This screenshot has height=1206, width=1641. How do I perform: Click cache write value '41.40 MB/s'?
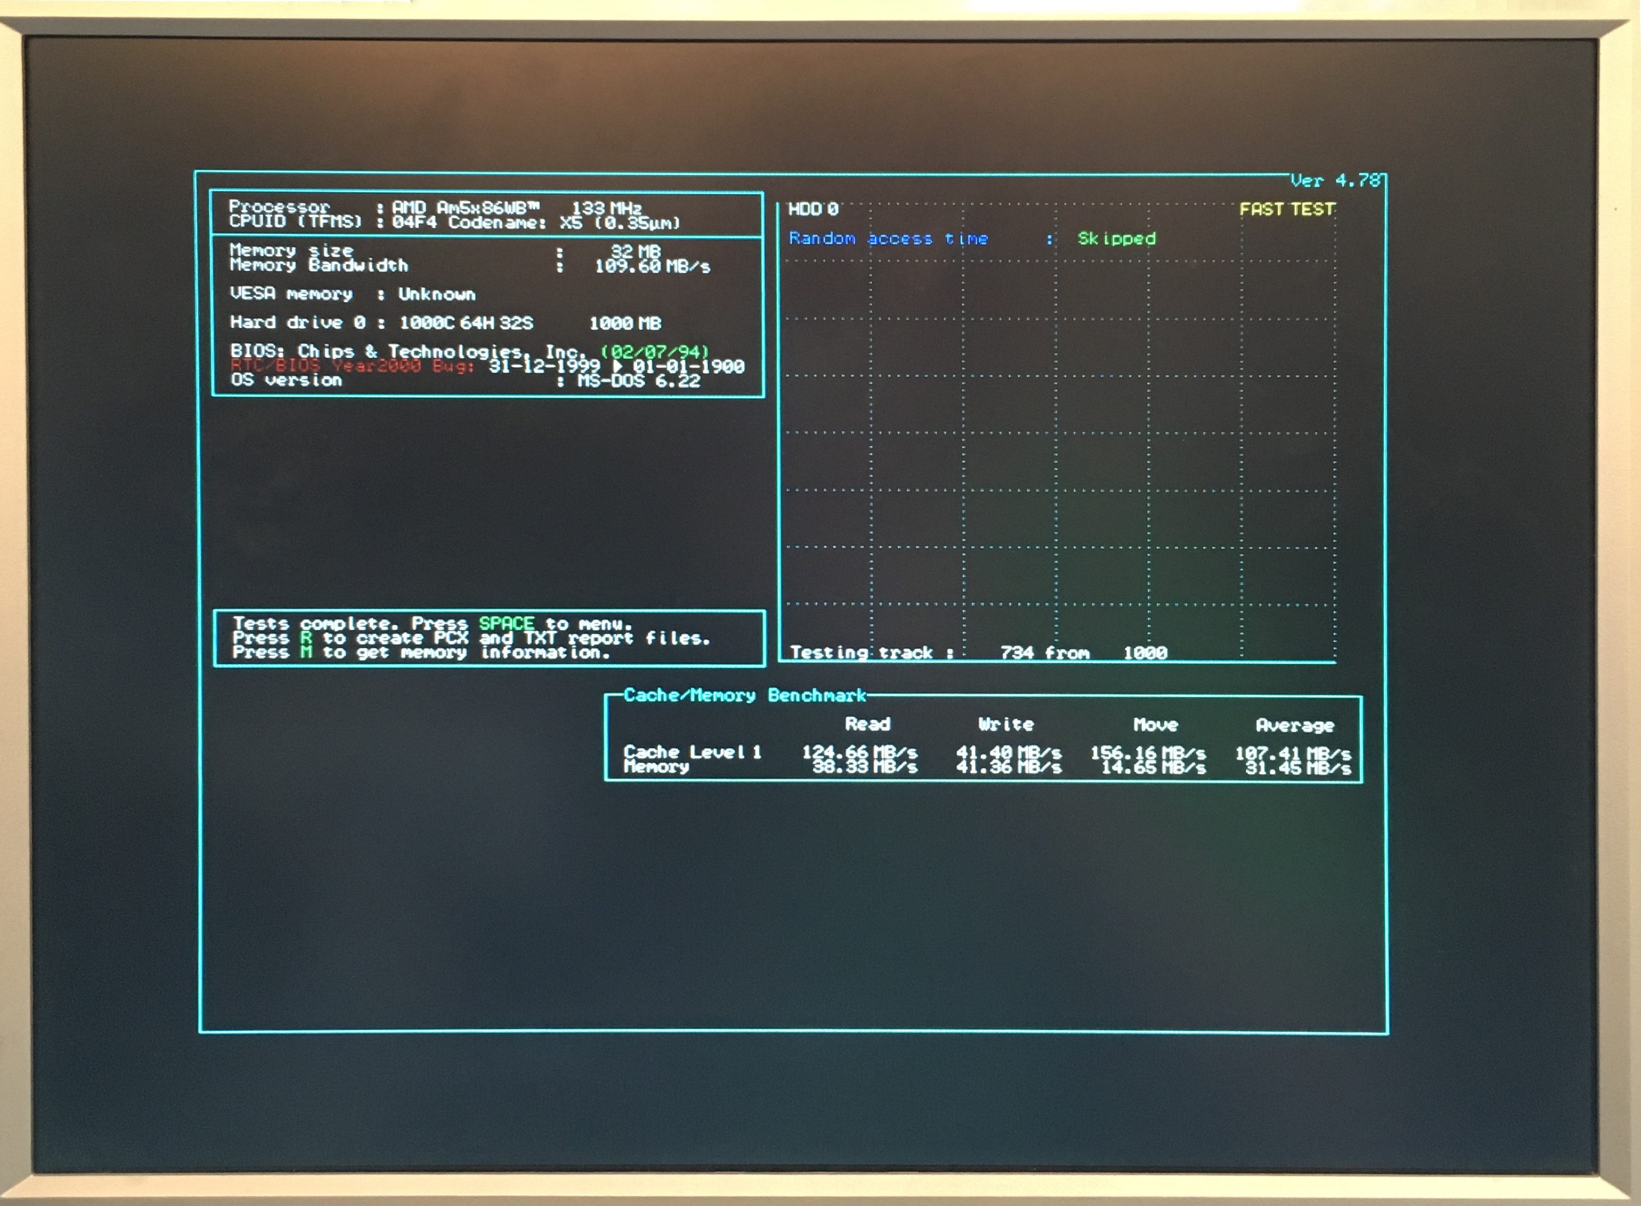pyautogui.click(x=1008, y=752)
